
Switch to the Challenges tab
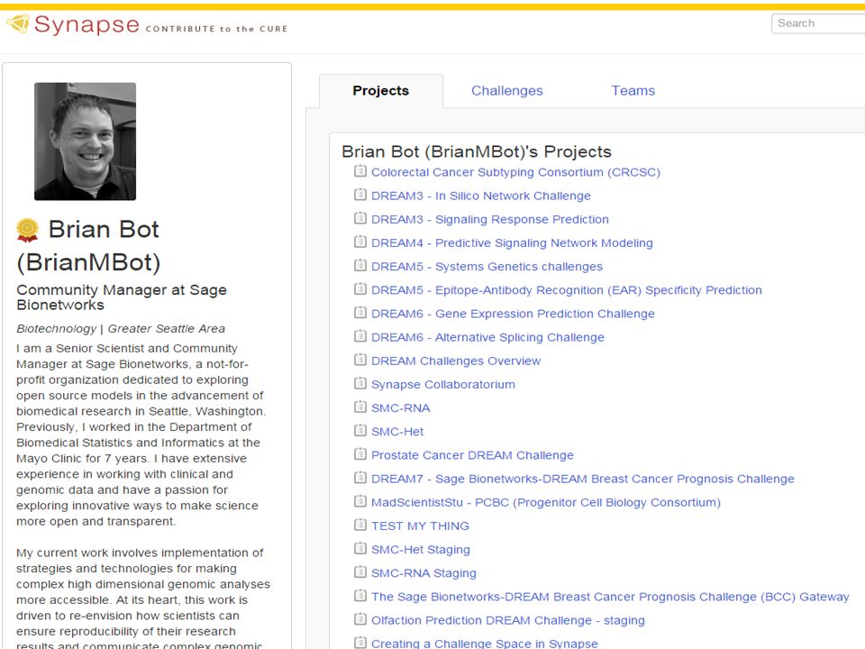tap(507, 91)
